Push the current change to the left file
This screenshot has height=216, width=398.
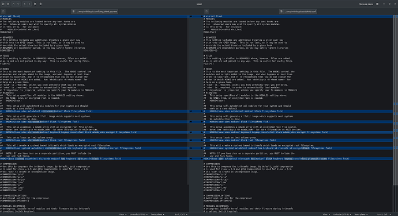[25, 4]
